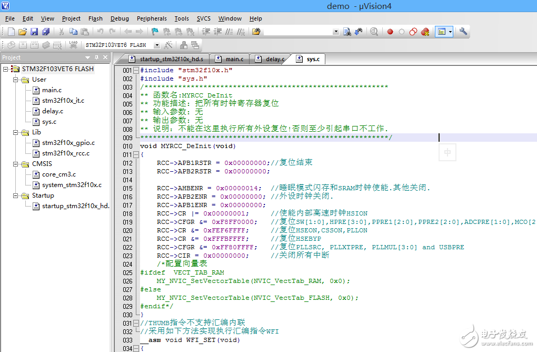Screen dimensions: 537x352
Task: Click the Download to flash LOAD icon
Action: click(x=73, y=45)
